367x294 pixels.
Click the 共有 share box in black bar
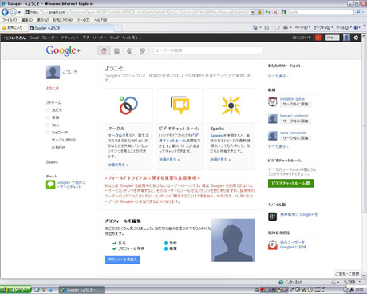(x=332, y=38)
